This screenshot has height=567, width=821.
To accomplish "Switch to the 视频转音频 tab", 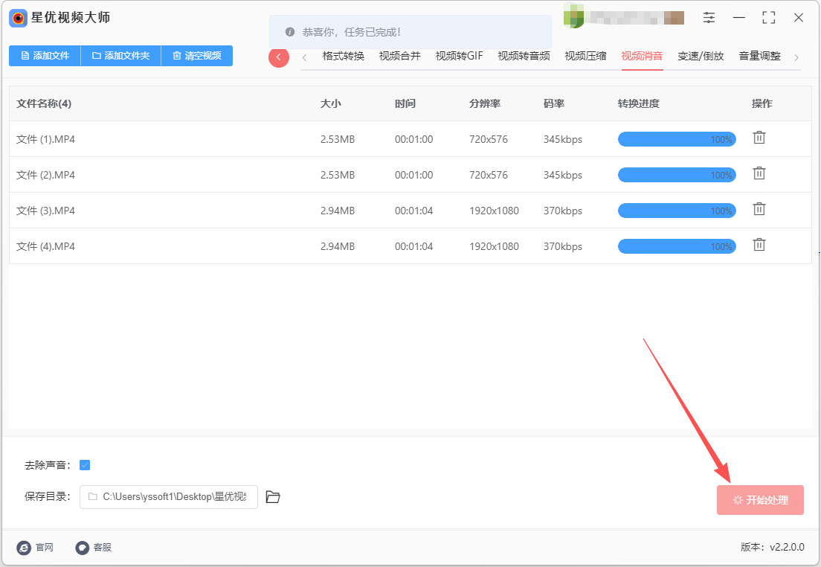I will (x=524, y=56).
